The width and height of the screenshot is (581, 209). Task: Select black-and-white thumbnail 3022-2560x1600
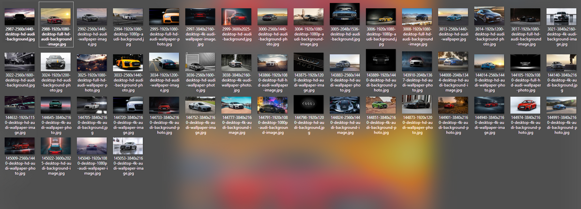click(x=20, y=62)
